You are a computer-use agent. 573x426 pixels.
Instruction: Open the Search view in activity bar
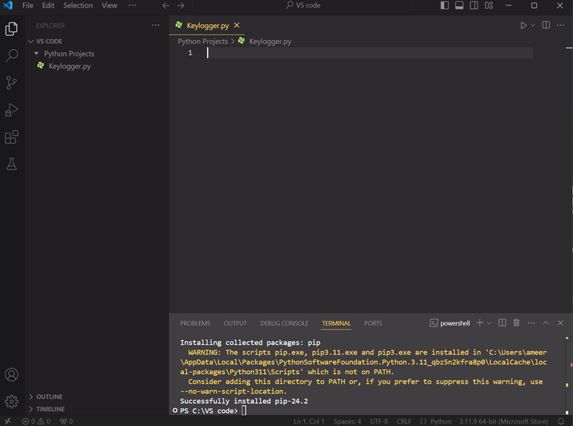[11, 56]
